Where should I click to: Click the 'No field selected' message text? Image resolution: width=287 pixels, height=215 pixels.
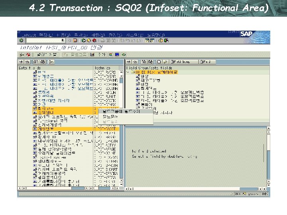point(149,151)
